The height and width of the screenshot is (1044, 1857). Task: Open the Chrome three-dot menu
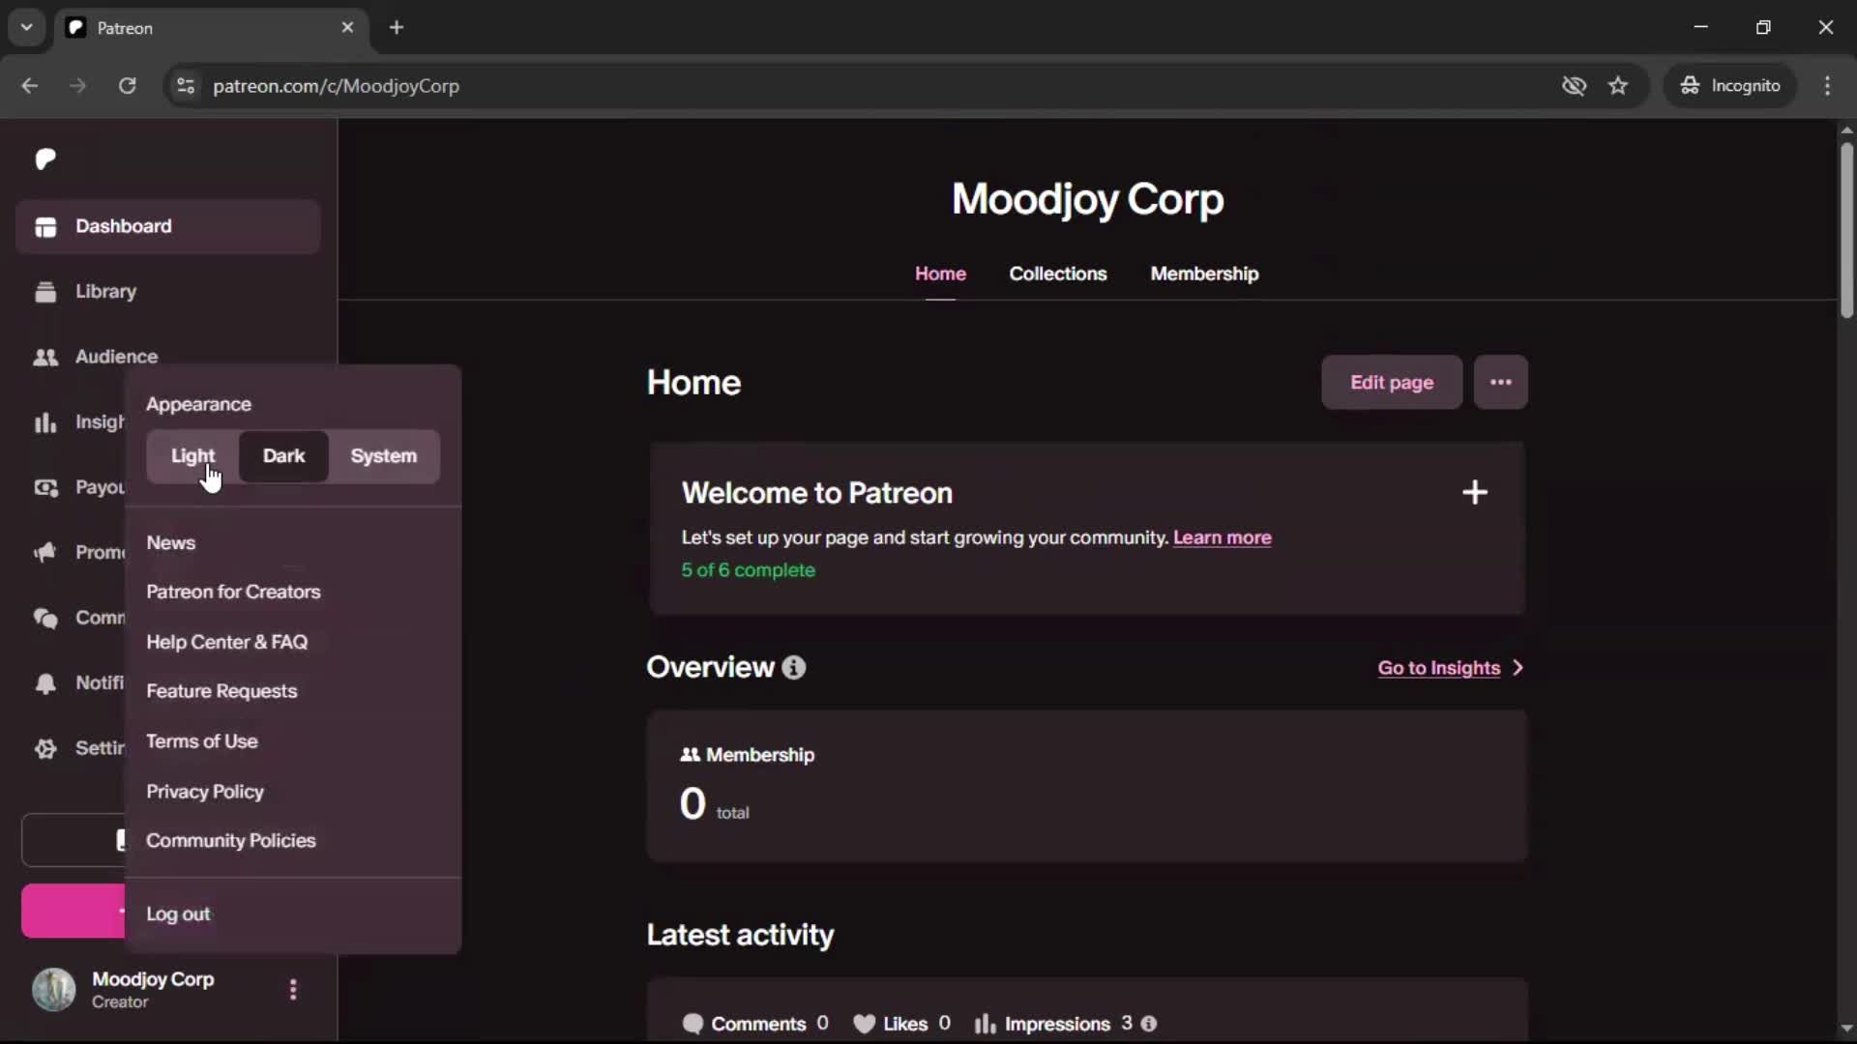coord(1827,86)
